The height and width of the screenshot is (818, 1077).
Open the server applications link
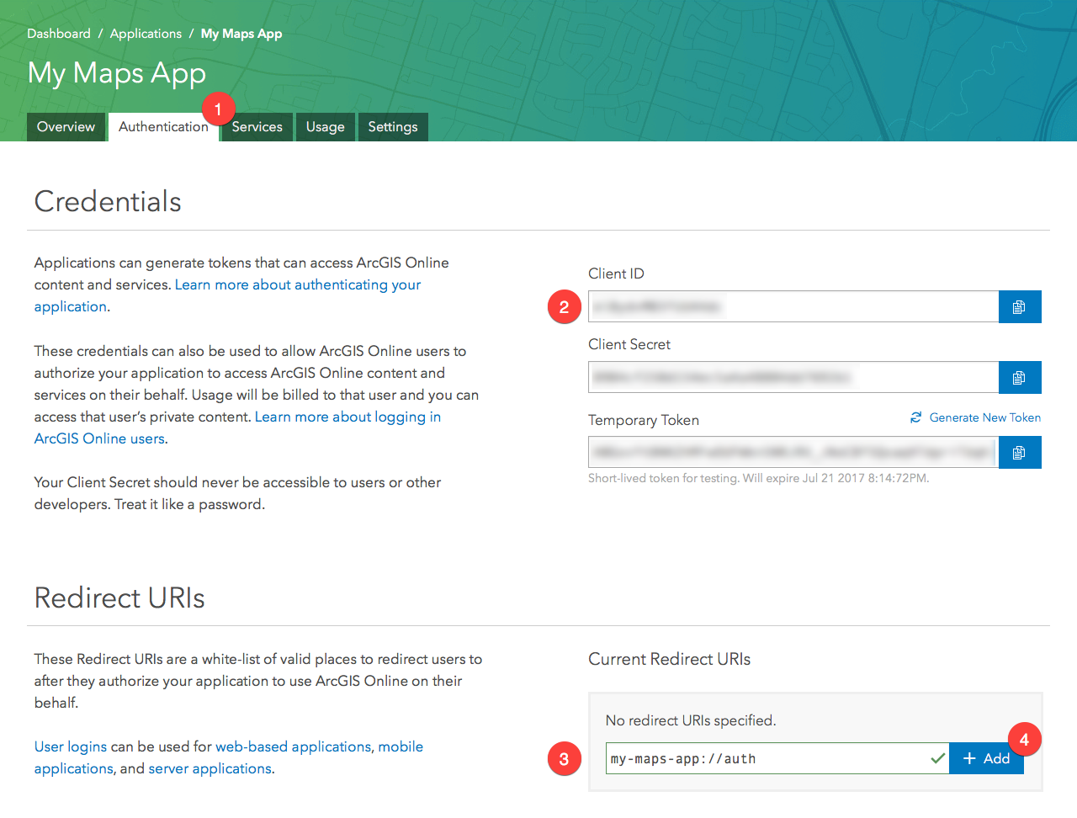[x=210, y=768]
